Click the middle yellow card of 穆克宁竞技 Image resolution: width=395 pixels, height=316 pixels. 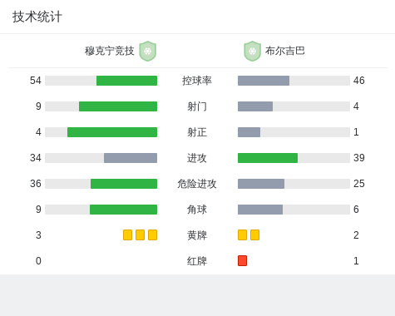coord(140,235)
